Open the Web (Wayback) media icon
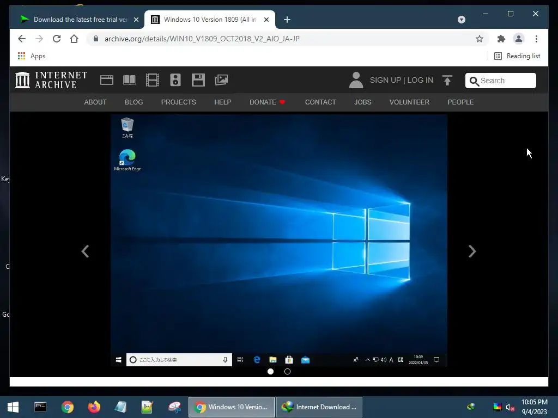Viewport: 558px width, 418px height. [107, 80]
